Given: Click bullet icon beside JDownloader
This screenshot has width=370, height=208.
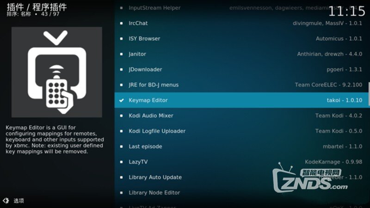Looking at the screenshot, I should pyautogui.click(x=121, y=70).
